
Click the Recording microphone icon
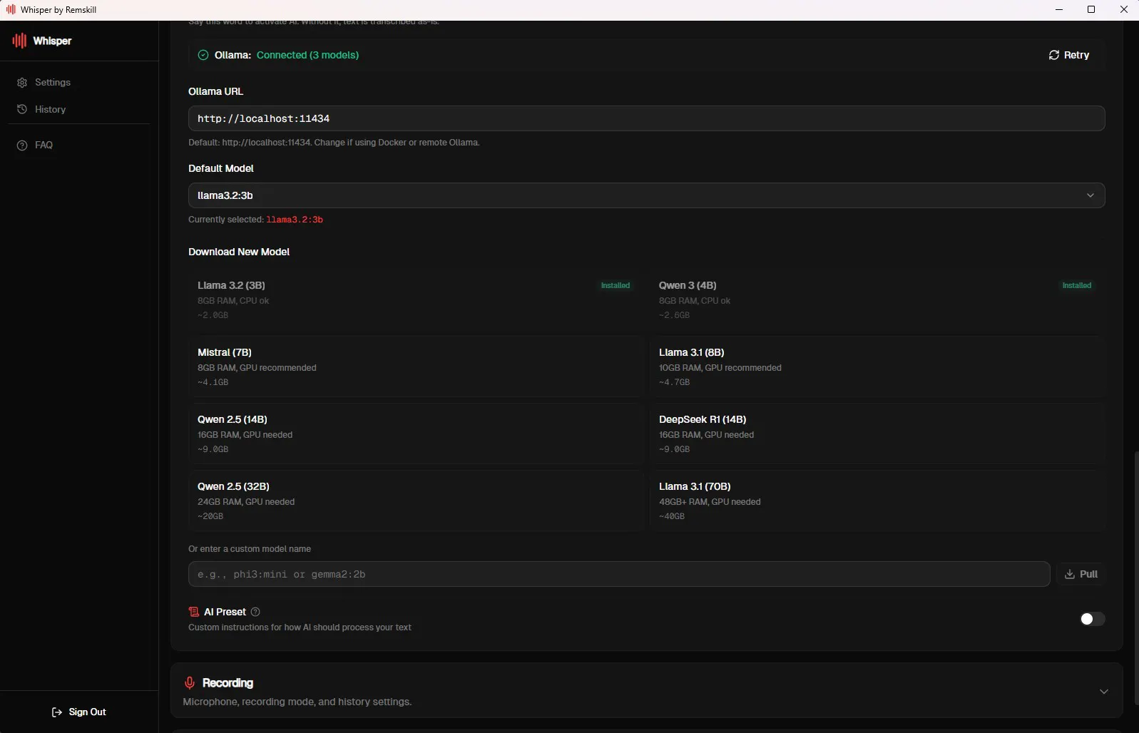tap(190, 683)
